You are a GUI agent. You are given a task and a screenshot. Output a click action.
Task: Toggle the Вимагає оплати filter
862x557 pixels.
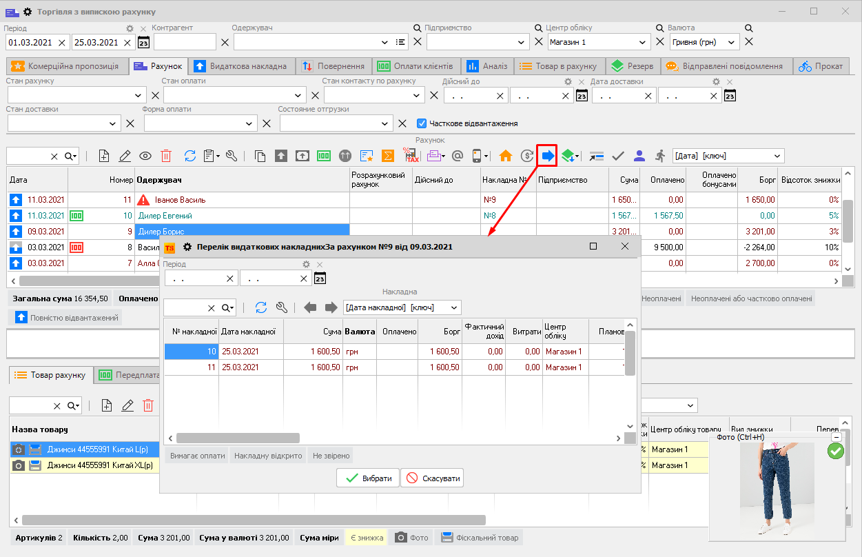(x=198, y=456)
